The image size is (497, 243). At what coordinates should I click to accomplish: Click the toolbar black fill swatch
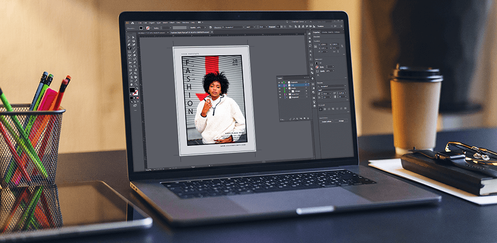click(x=132, y=90)
